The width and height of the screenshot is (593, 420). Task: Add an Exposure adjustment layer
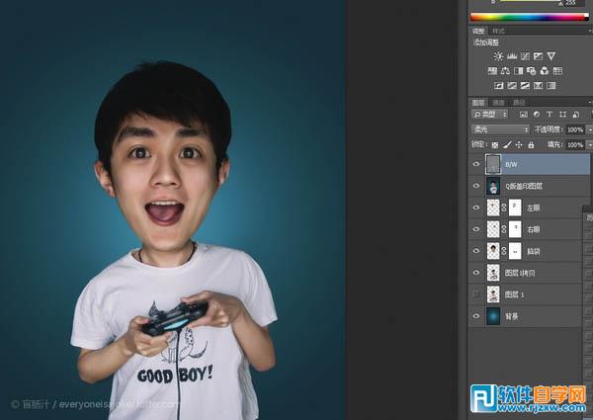point(538,56)
